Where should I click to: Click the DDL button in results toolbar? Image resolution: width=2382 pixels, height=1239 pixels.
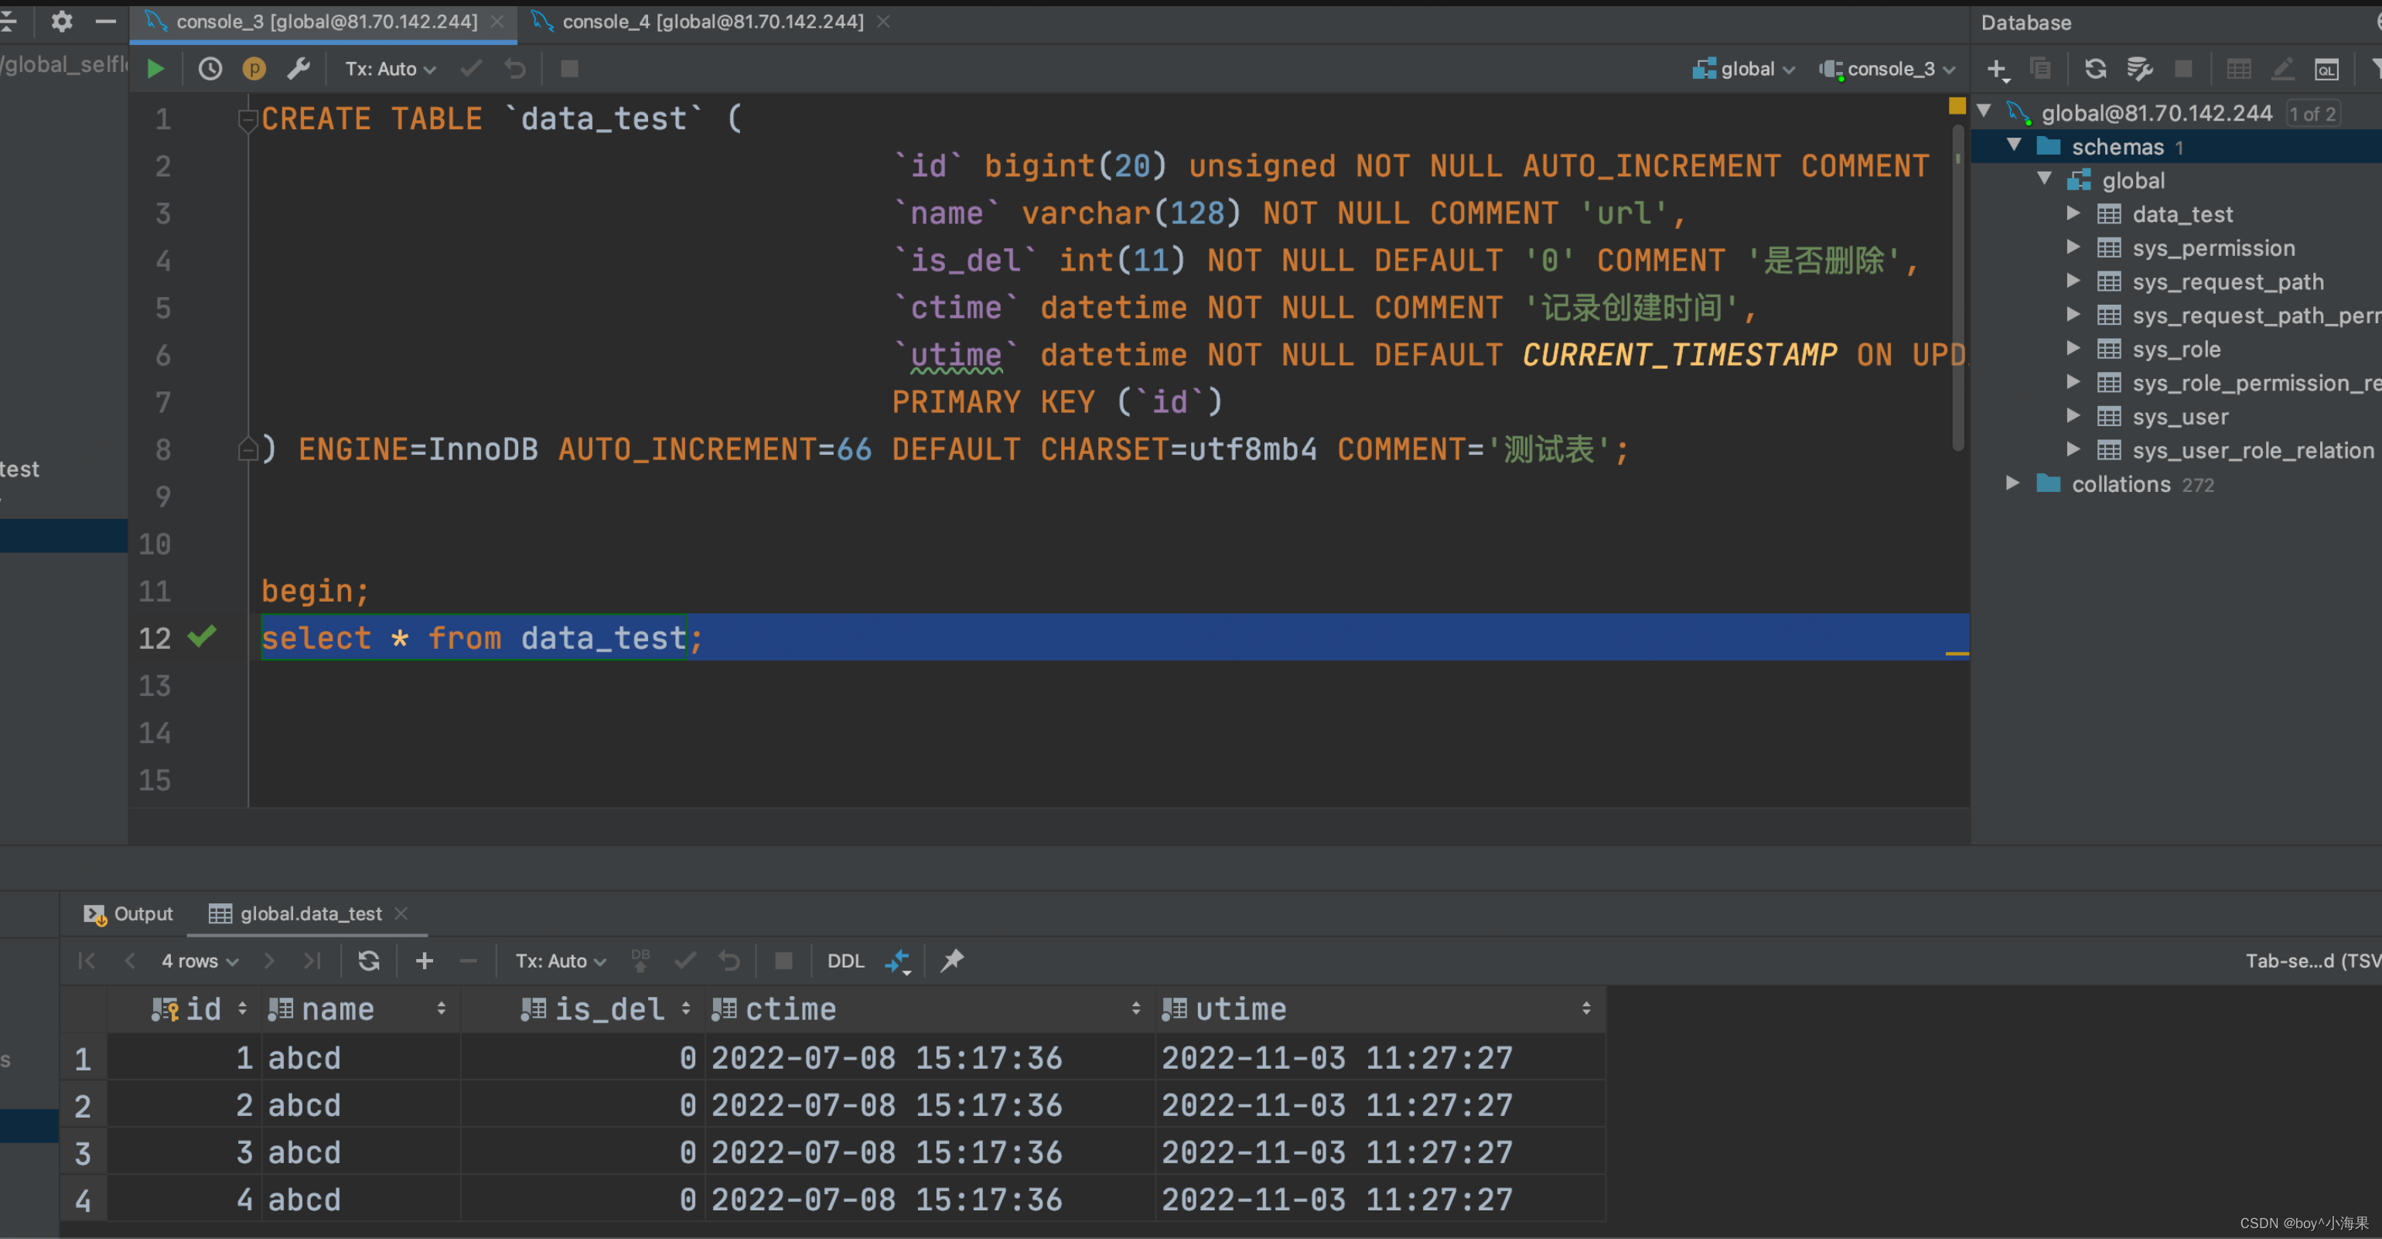click(845, 961)
